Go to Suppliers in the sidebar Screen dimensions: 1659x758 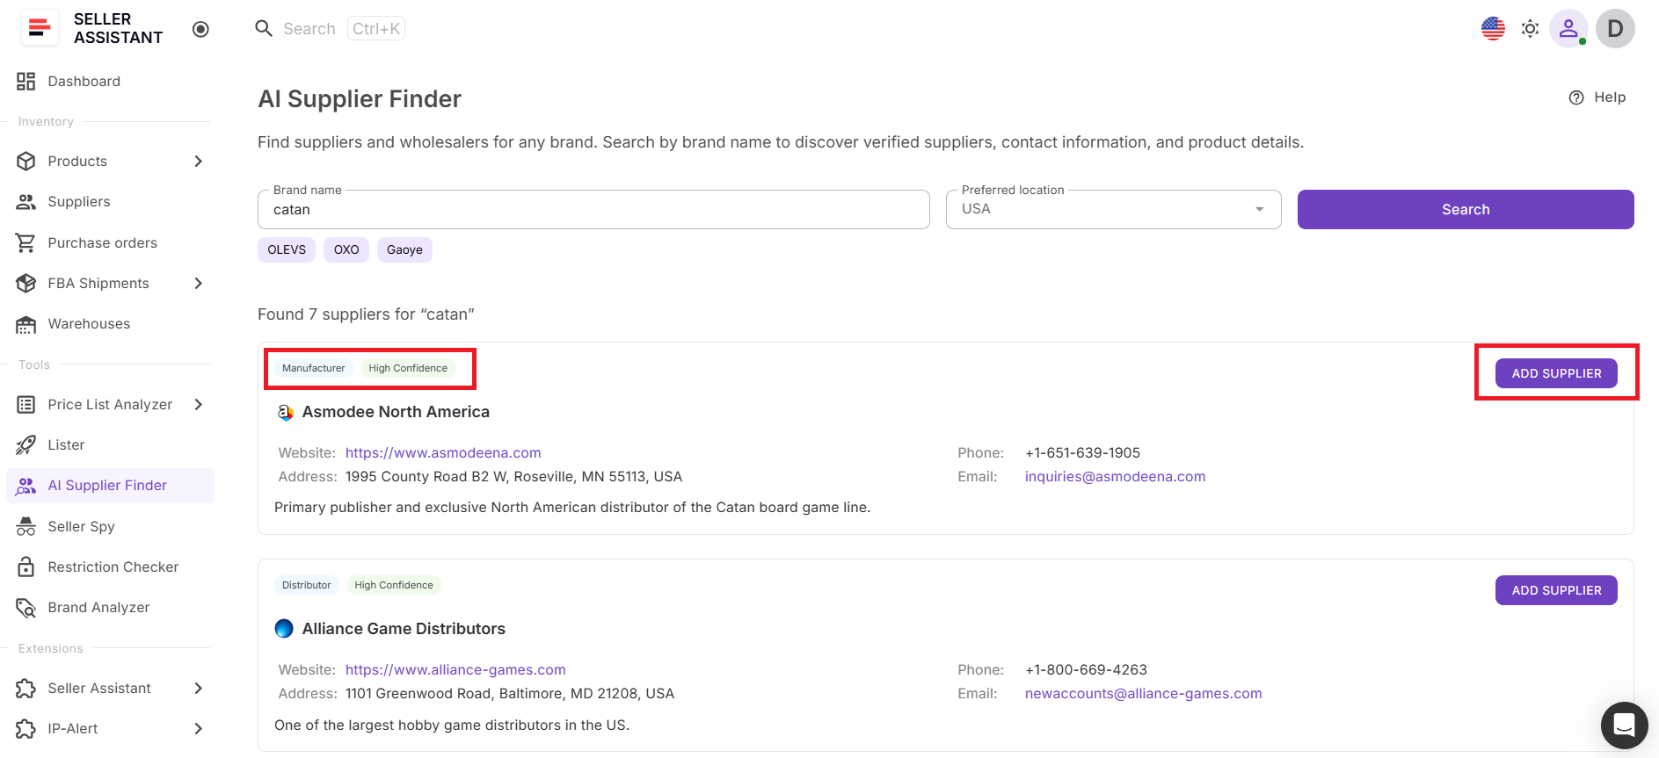(108, 202)
